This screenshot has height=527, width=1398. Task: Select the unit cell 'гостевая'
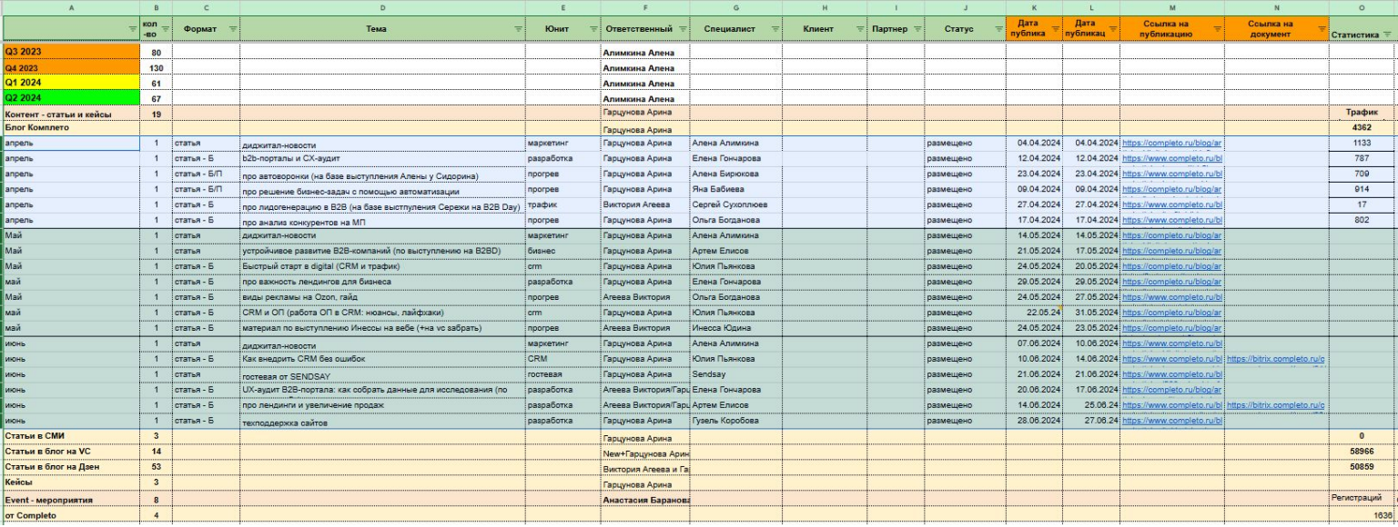[x=562, y=375]
